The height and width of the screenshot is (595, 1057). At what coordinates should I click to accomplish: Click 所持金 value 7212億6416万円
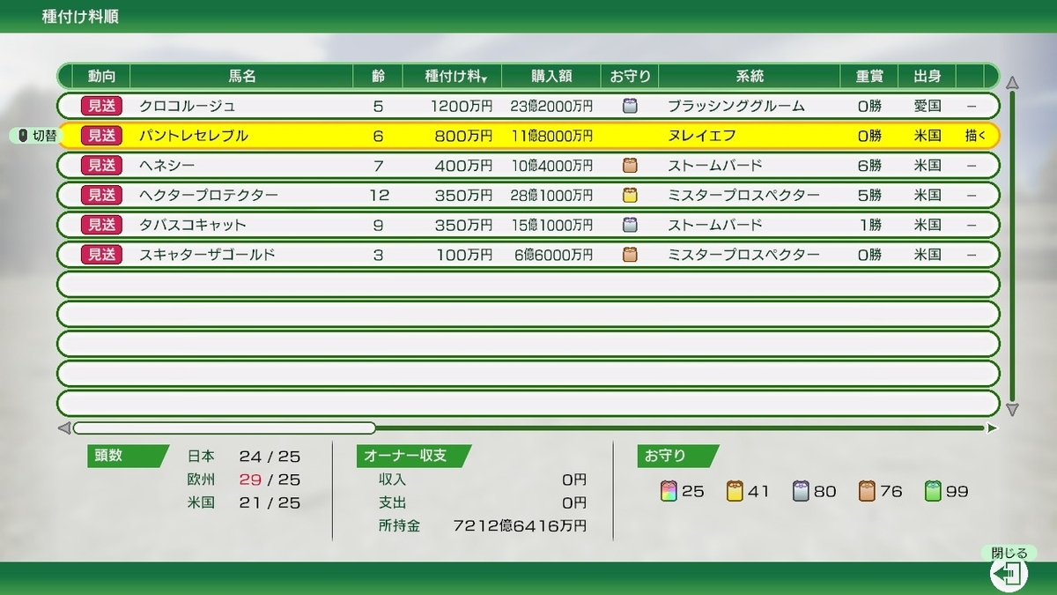coord(520,526)
